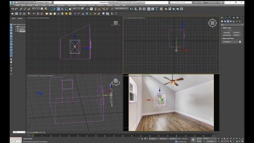Select the Helpers category icon
This screenshot has height=143, width=254.
tap(234, 21)
